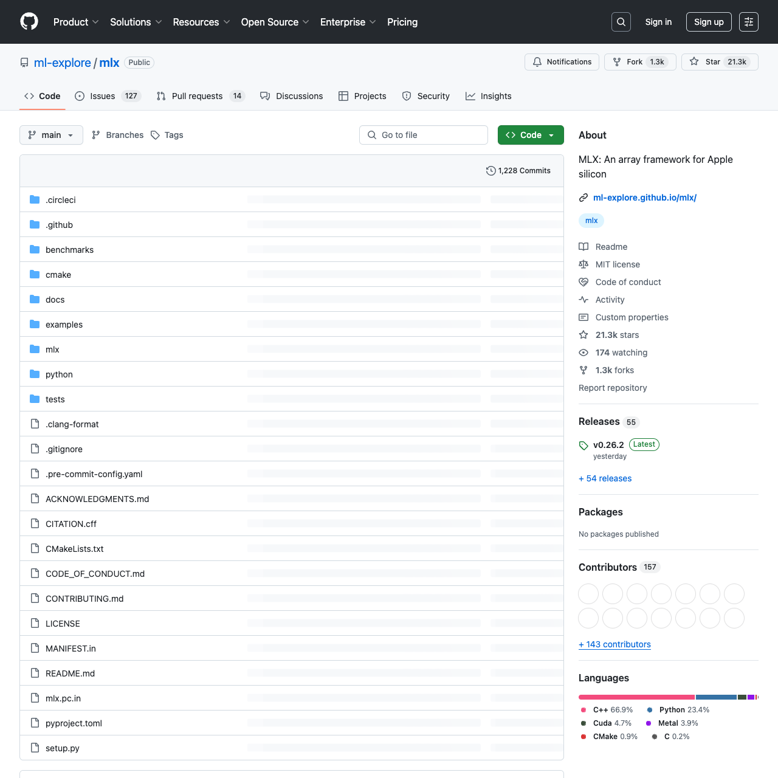Open the pyproject.toml file
The height and width of the screenshot is (778, 778).
[x=74, y=723]
